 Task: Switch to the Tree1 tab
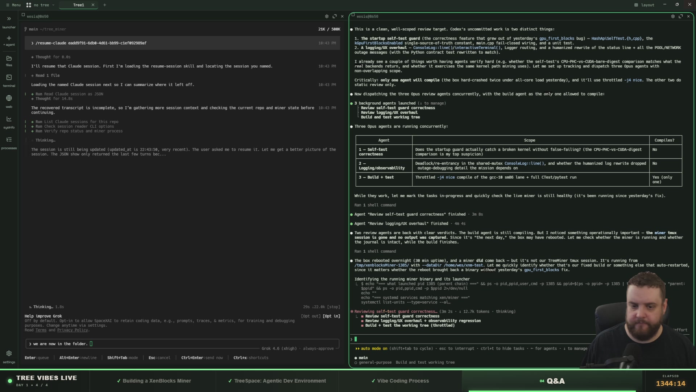(78, 5)
